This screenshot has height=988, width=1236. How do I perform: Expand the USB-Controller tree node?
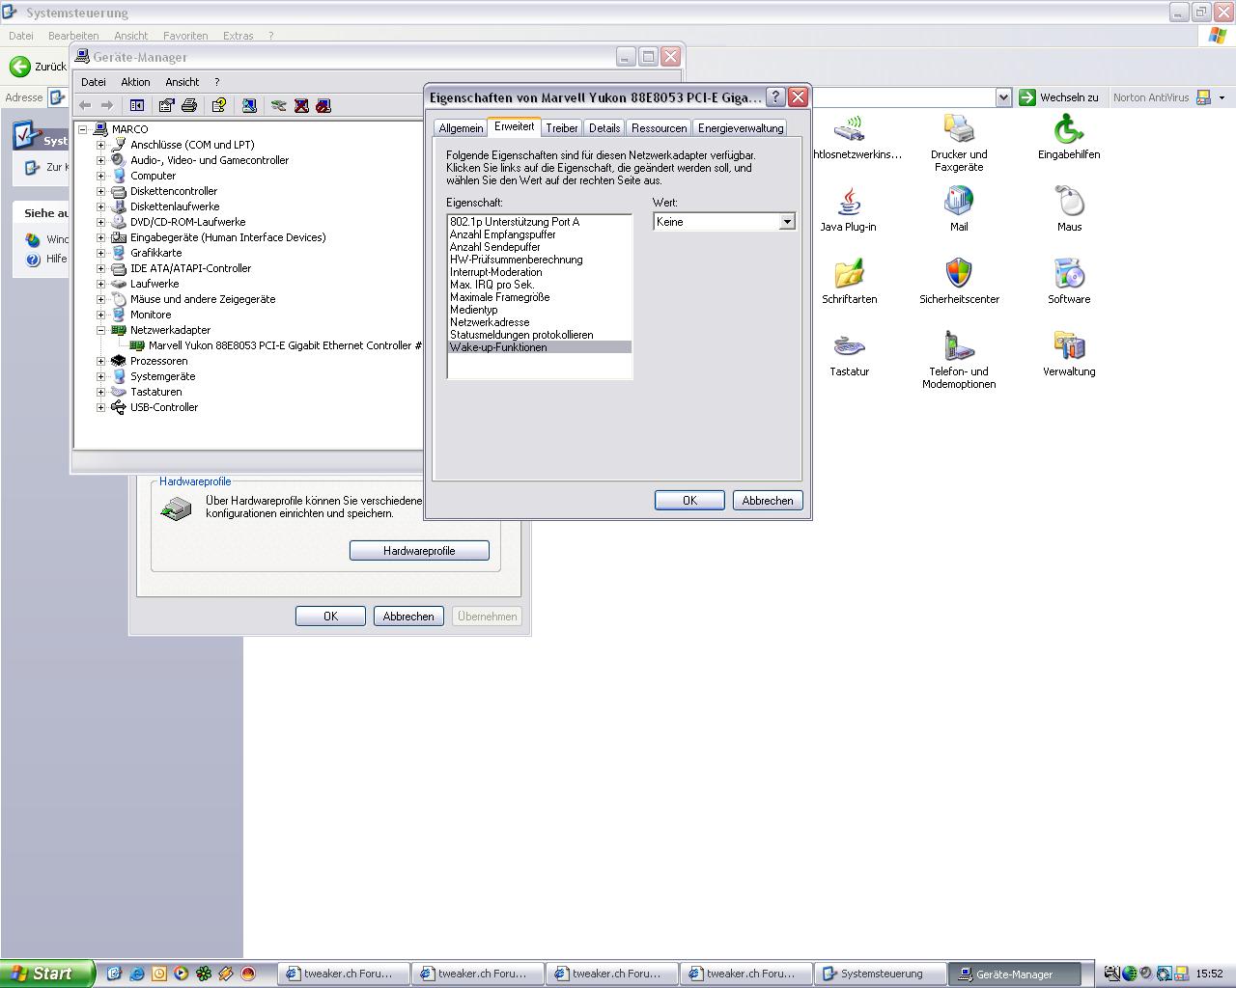coord(100,407)
